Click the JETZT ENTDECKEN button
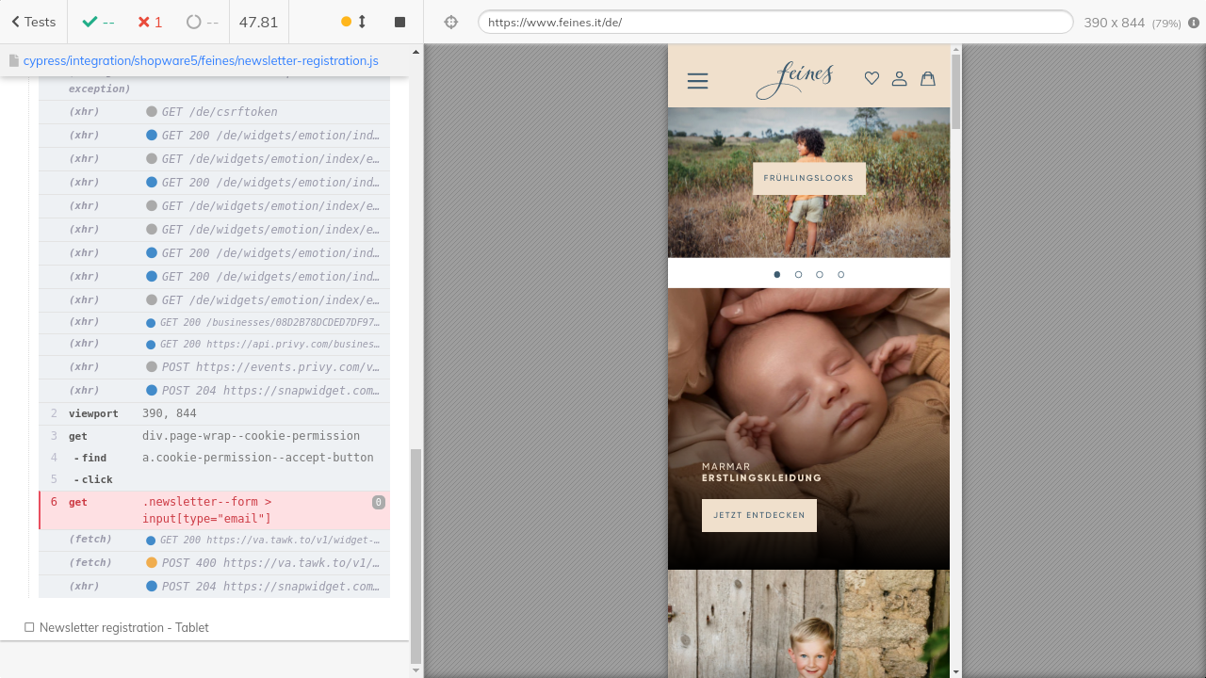This screenshot has height=678, width=1206. pos(758,515)
